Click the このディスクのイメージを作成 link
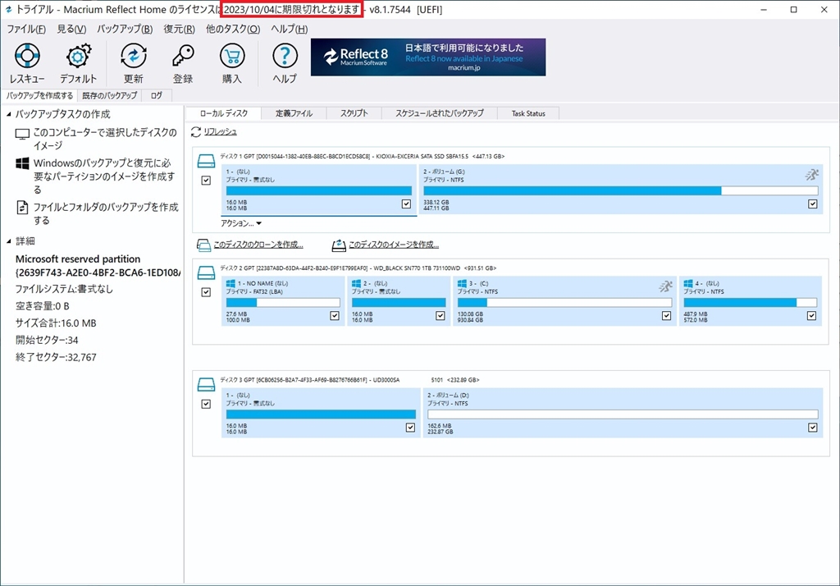The height and width of the screenshot is (586, 840). click(x=393, y=245)
